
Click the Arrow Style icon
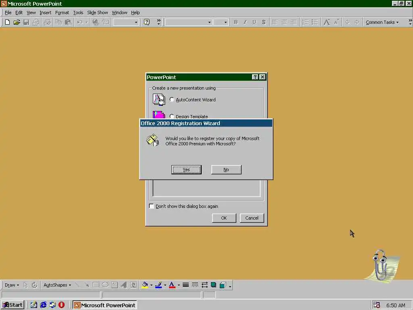pos(204,285)
